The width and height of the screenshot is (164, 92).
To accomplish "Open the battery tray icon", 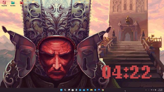I will (156, 90).
